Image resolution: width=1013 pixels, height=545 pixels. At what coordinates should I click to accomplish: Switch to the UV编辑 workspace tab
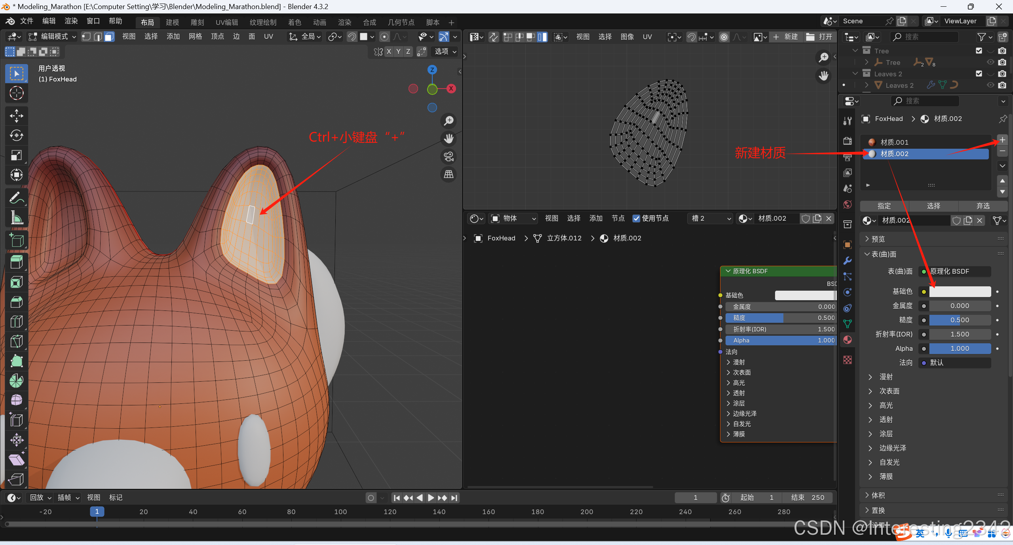(x=227, y=23)
